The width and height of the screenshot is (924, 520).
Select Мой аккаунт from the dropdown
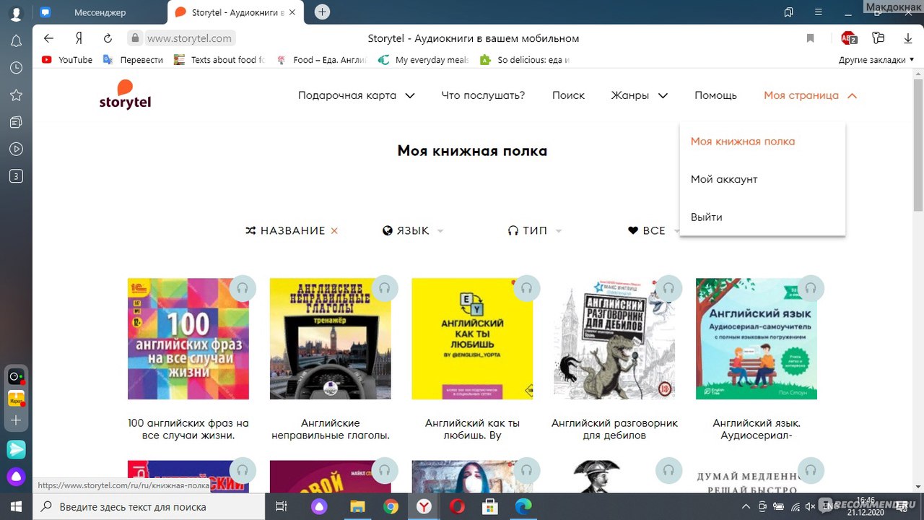point(724,179)
